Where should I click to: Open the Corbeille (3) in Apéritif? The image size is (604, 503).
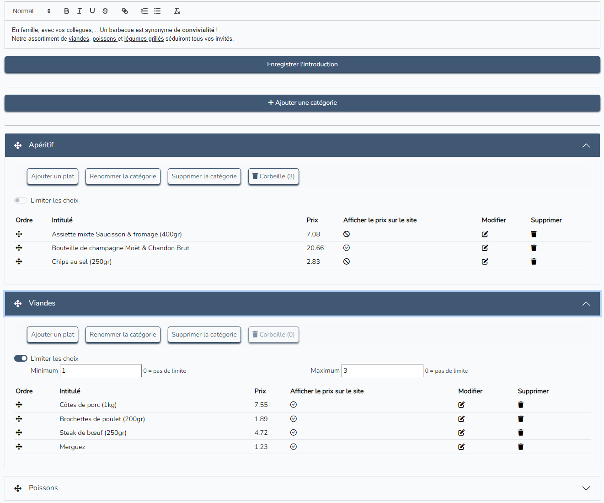[x=273, y=177]
